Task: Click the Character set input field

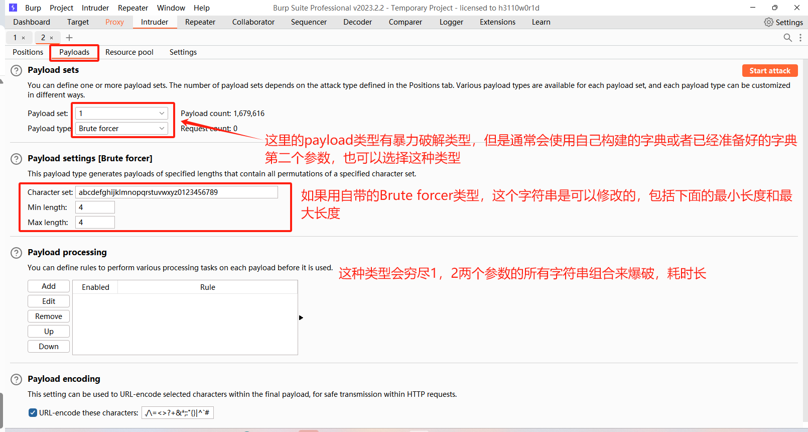Action: [177, 192]
